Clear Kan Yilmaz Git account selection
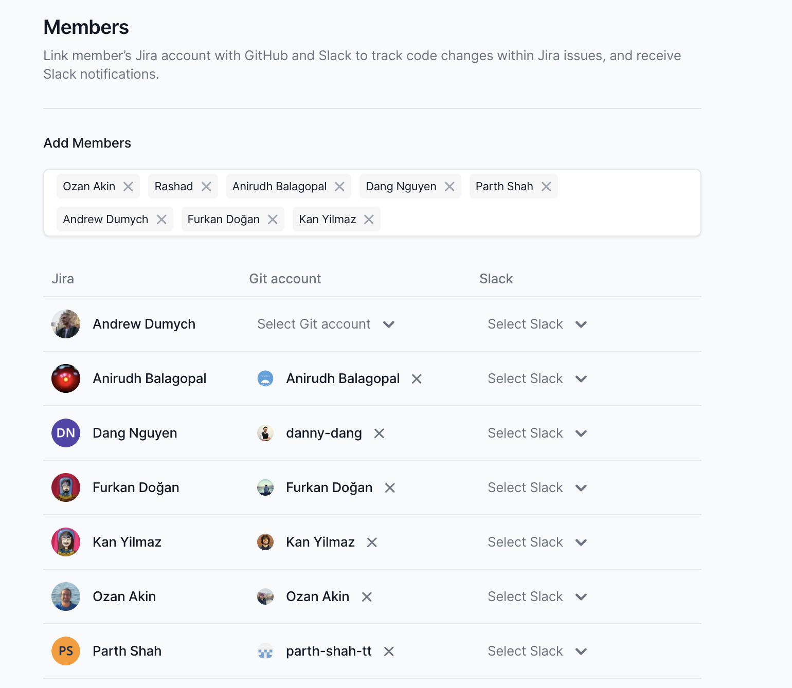 tap(372, 542)
